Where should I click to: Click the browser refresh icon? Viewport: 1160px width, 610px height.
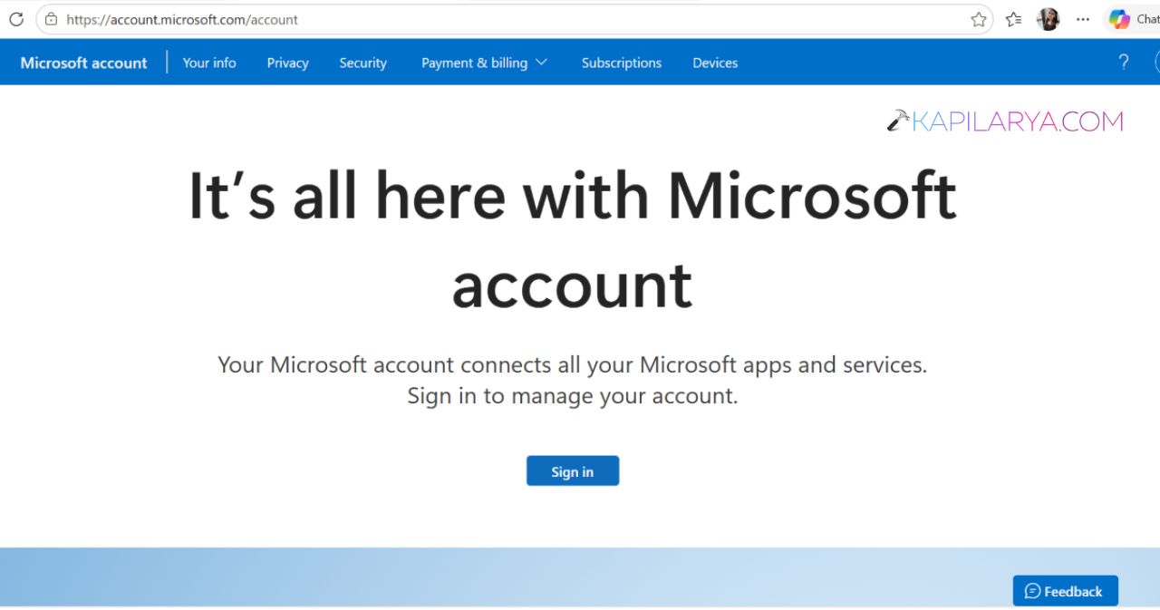[16, 19]
